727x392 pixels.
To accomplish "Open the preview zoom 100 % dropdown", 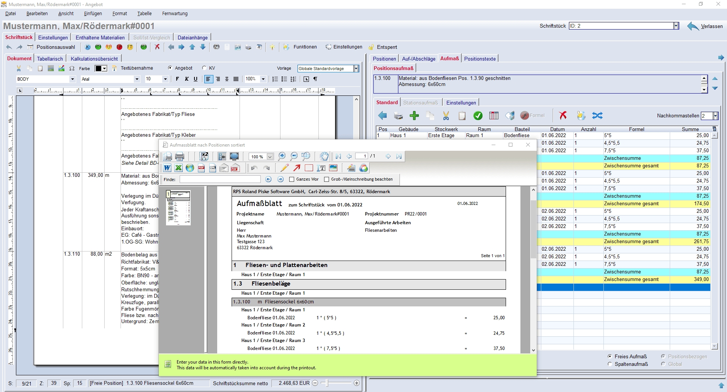I will [x=270, y=157].
